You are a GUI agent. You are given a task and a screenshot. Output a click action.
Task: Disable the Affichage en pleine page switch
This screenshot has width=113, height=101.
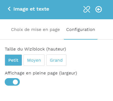(x=12, y=82)
